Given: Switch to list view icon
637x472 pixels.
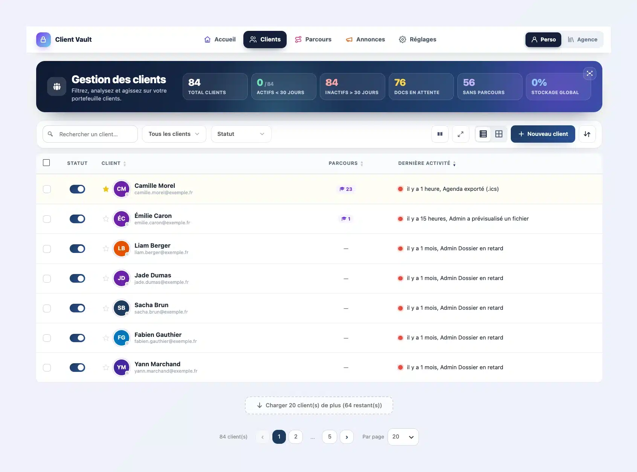Looking at the screenshot, I should pyautogui.click(x=483, y=134).
